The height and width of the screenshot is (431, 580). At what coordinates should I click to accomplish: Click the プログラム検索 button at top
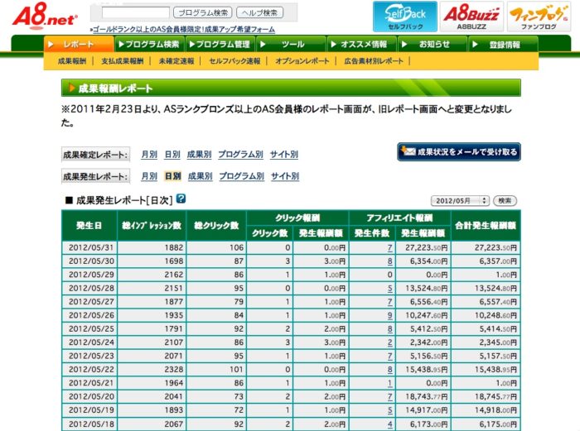tap(203, 12)
